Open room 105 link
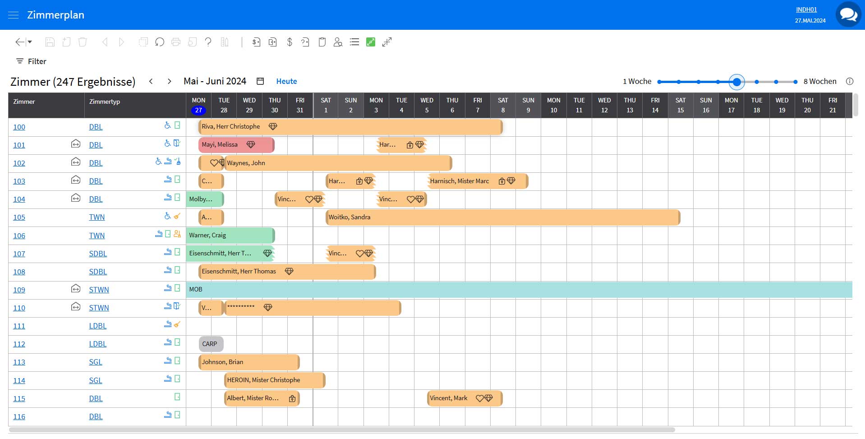Image resolution: width=865 pixels, height=439 pixels. pos(19,217)
